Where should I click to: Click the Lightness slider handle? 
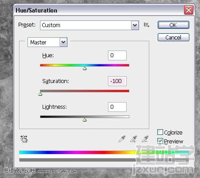84,120
